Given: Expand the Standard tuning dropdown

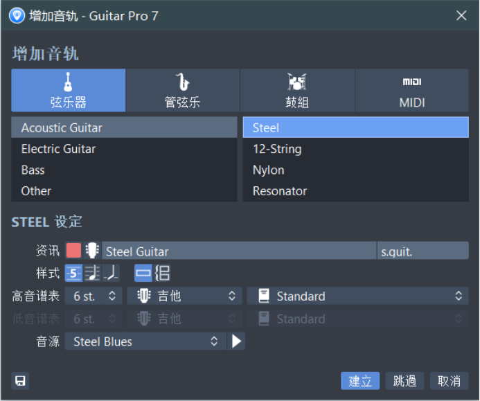Looking at the screenshot, I should (x=357, y=296).
